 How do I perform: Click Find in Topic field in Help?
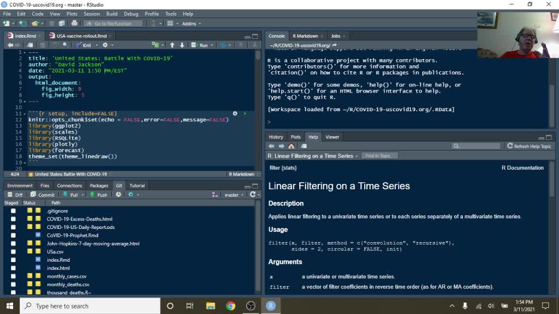(378, 156)
